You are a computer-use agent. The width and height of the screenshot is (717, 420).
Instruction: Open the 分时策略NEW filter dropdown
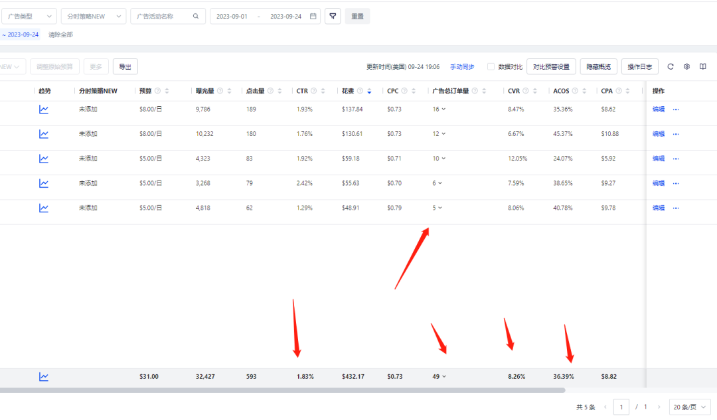93,17
